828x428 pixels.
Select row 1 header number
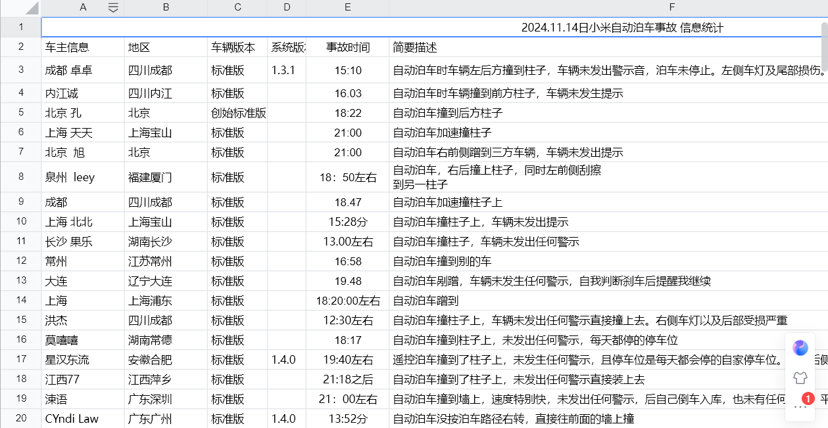[x=20, y=28]
